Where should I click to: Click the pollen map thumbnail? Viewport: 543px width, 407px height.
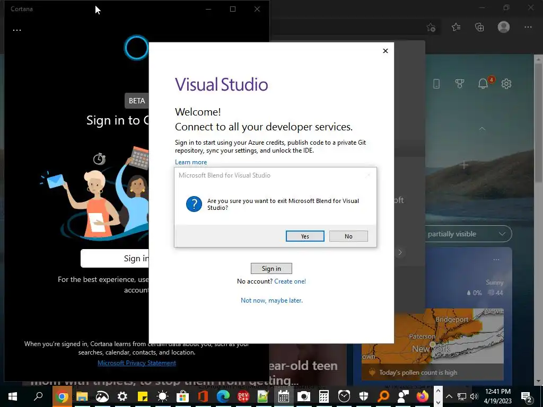pos(433,335)
